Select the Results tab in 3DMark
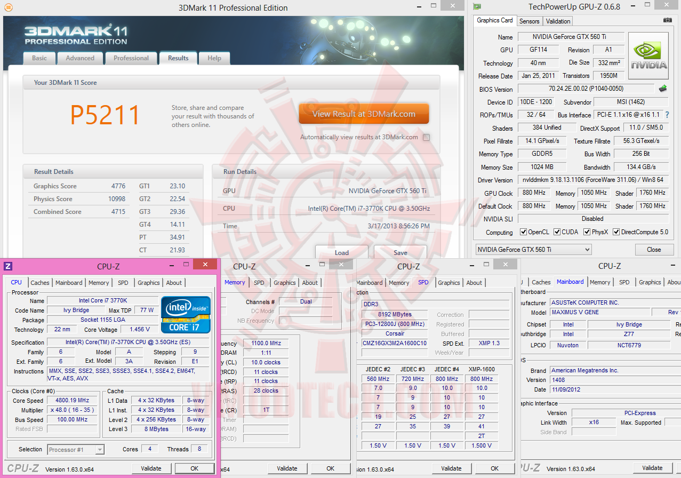 [178, 58]
